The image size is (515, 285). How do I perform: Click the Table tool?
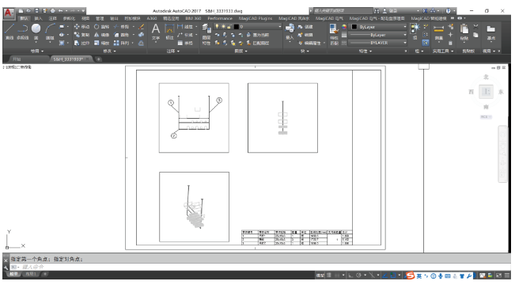pyautogui.click(x=185, y=43)
